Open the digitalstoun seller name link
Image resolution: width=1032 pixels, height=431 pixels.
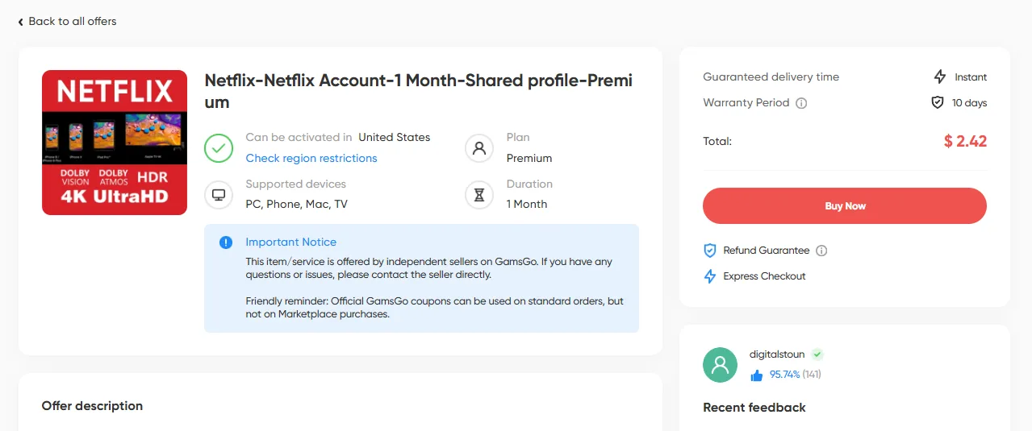[x=777, y=354]
